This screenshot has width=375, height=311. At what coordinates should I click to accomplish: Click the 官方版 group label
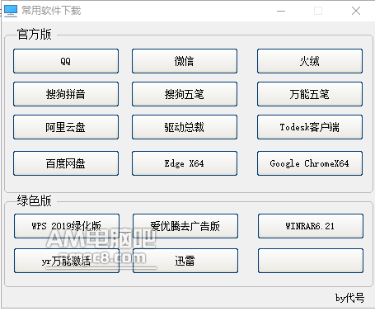click(35, 35)
